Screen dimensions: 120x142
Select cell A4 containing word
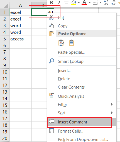[20, 32]
